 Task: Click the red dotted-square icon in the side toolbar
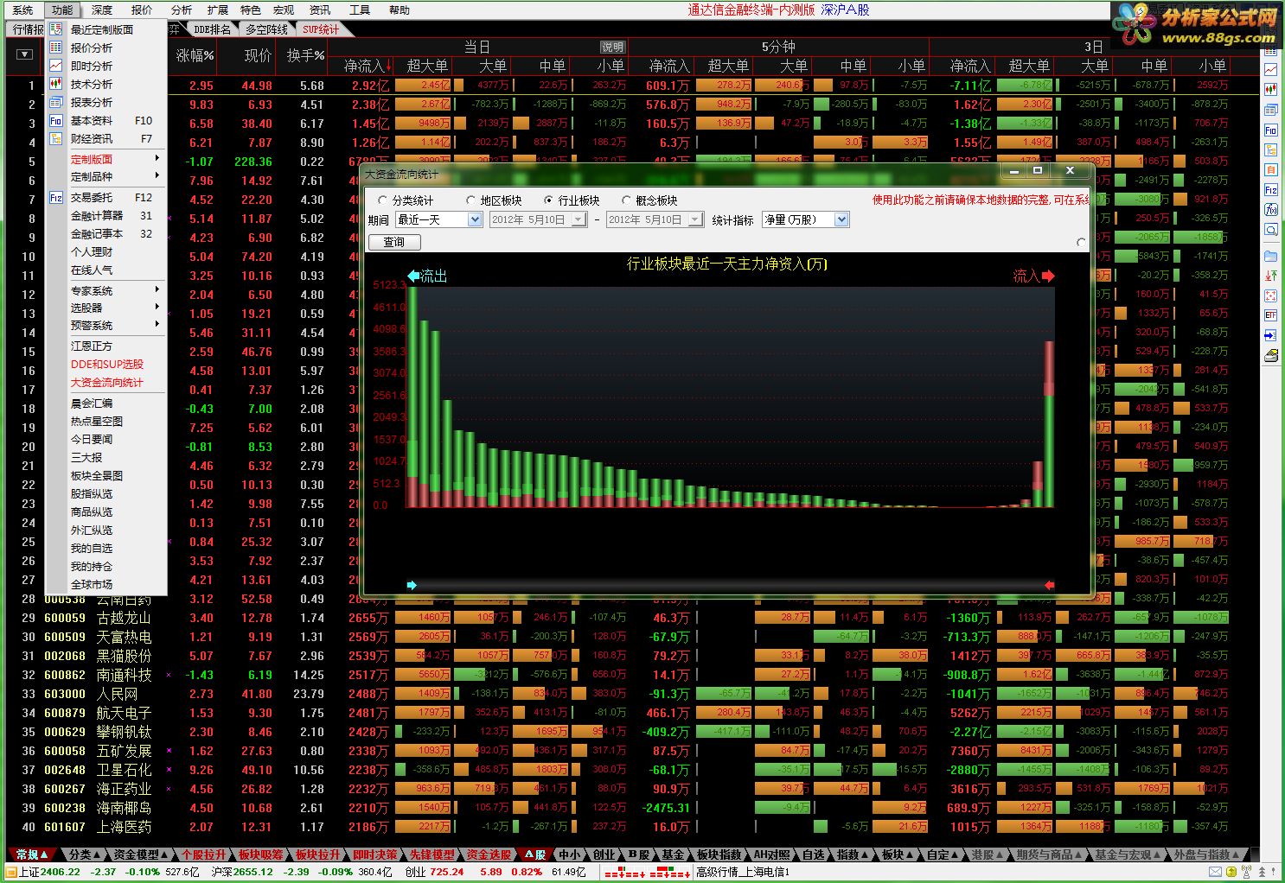click(1271, 295)
